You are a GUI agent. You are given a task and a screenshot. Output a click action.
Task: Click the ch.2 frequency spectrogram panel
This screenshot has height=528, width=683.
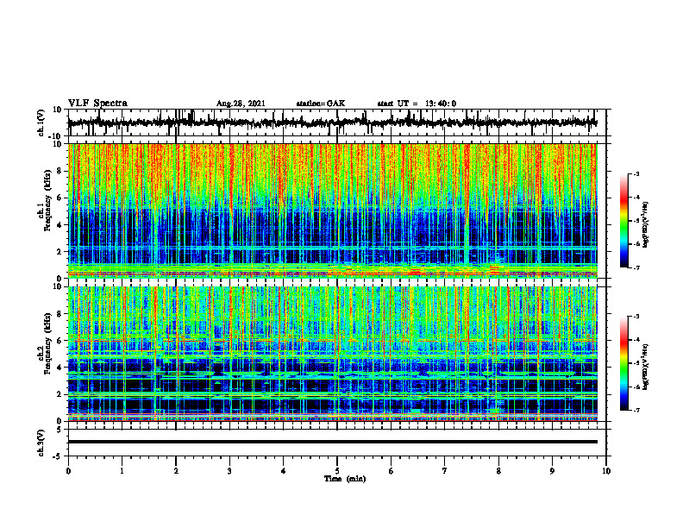pos(333,354)
